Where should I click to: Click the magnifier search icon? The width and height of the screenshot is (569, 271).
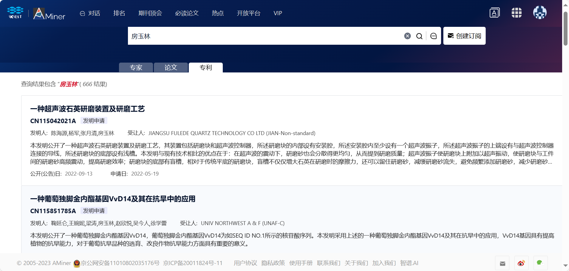click(x=419, y=36)
